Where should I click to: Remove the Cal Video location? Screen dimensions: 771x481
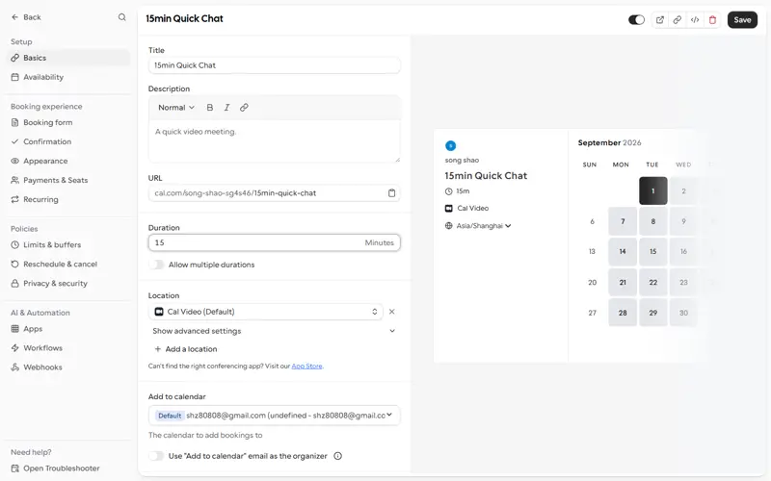[392, 312]
